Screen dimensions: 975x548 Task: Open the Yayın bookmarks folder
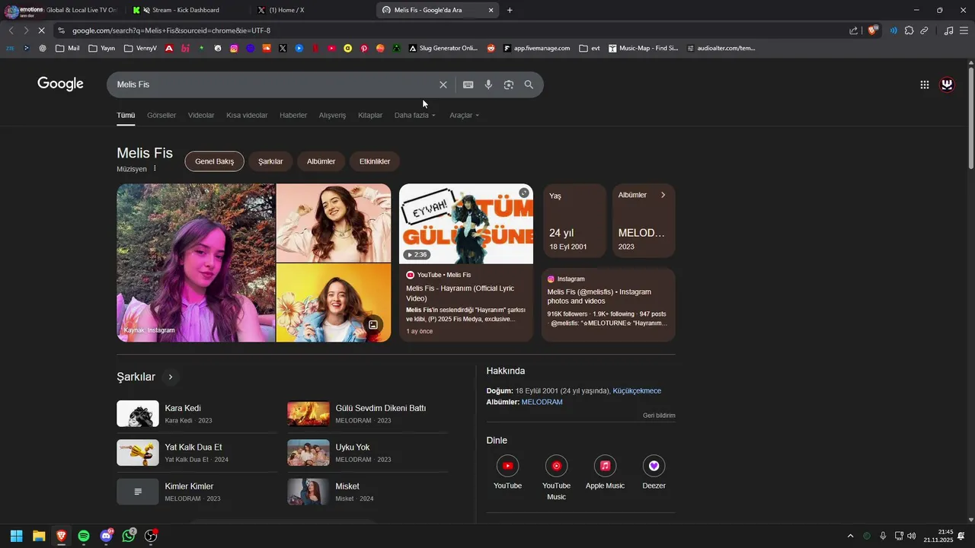click(101, 48)
